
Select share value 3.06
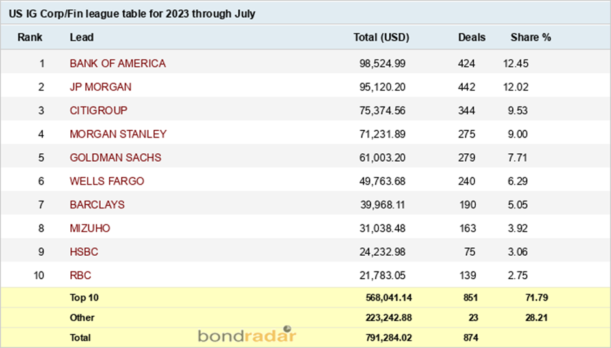(518, 252)
